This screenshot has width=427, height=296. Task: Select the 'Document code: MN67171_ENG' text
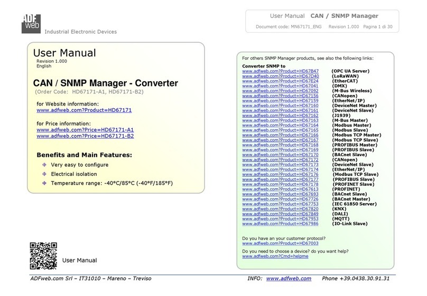pyautogui.click(x=289, y=26)
